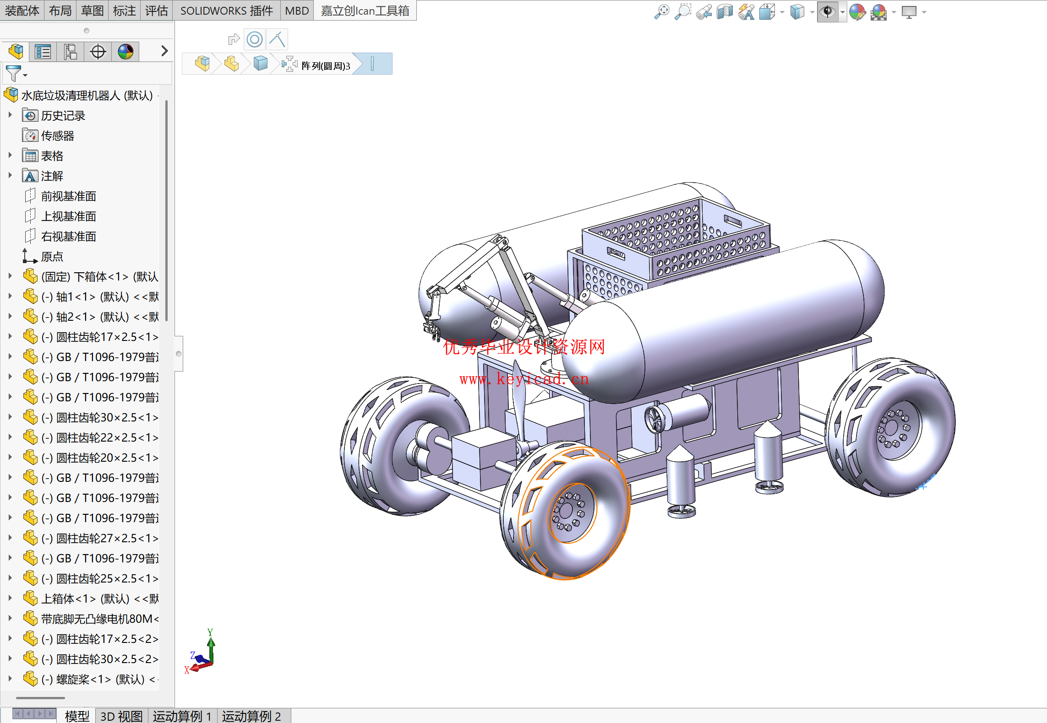Switch to the MBD ribbon tab
Screen dimensions: 1047x723
point(297,11)
